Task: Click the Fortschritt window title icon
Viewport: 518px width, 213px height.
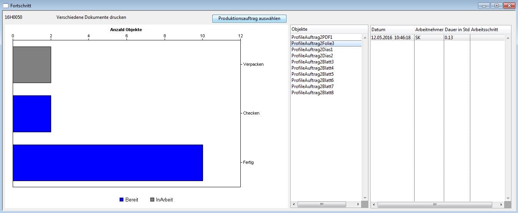Action: coord(6,6)
